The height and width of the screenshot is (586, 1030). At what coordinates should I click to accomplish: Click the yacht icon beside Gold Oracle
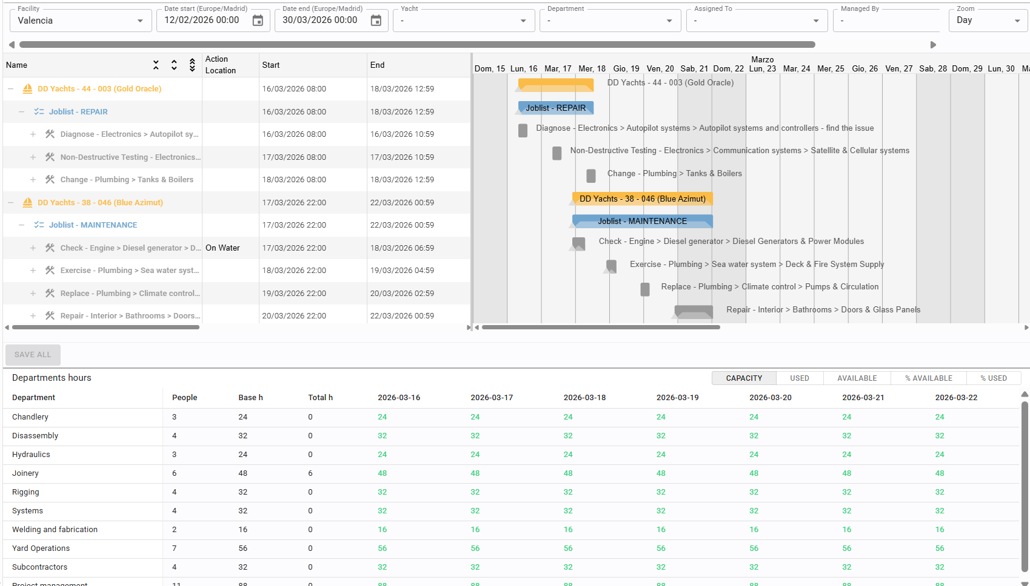point(27,89)
